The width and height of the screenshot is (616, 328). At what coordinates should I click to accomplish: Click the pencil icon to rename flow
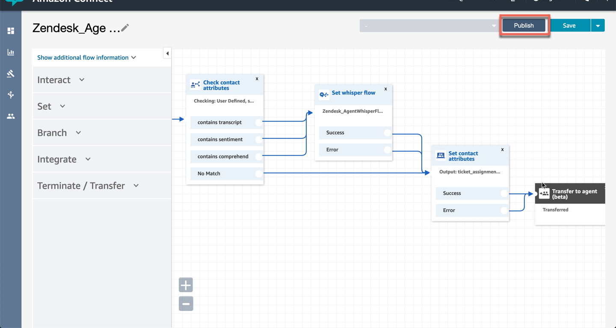point(125,28)
